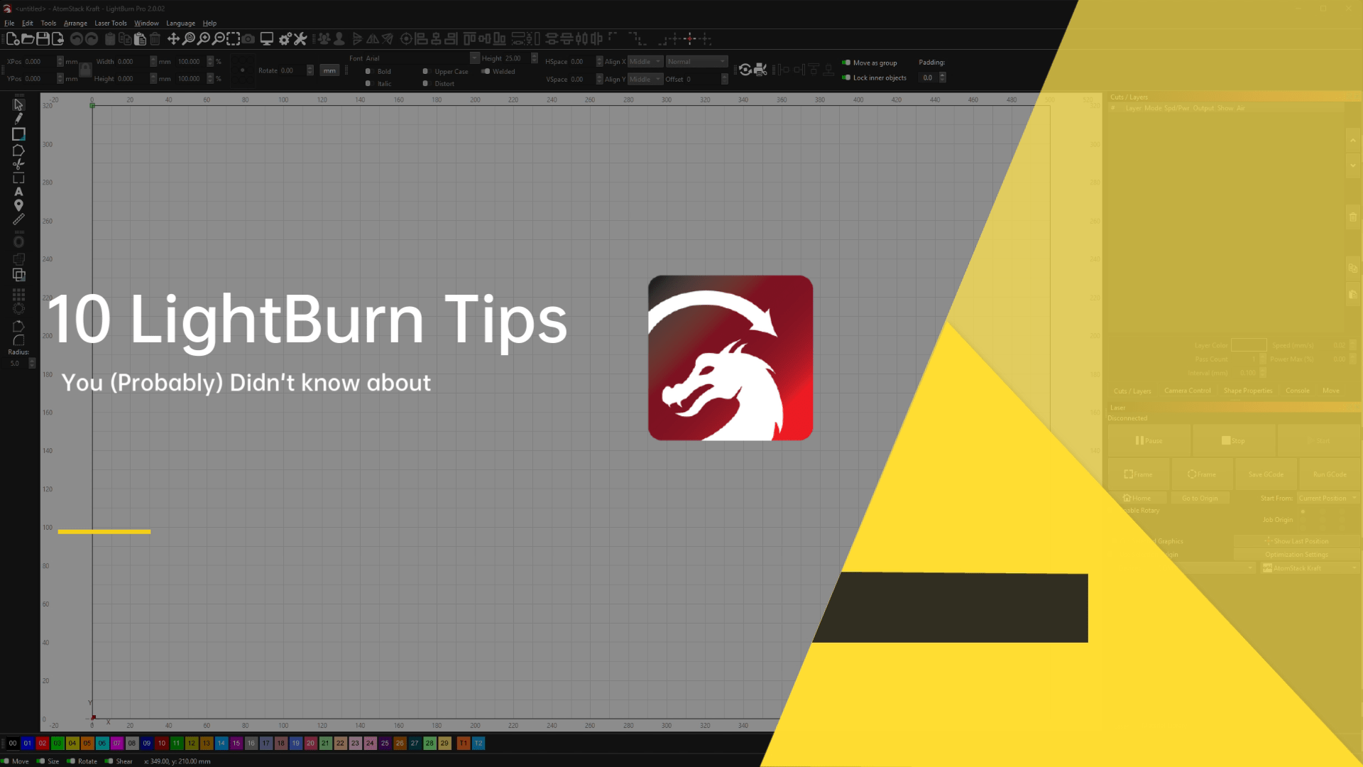Click the Preview monitor icon
The width and height of the screenshot is (1363, 767).
click(267, 39)
